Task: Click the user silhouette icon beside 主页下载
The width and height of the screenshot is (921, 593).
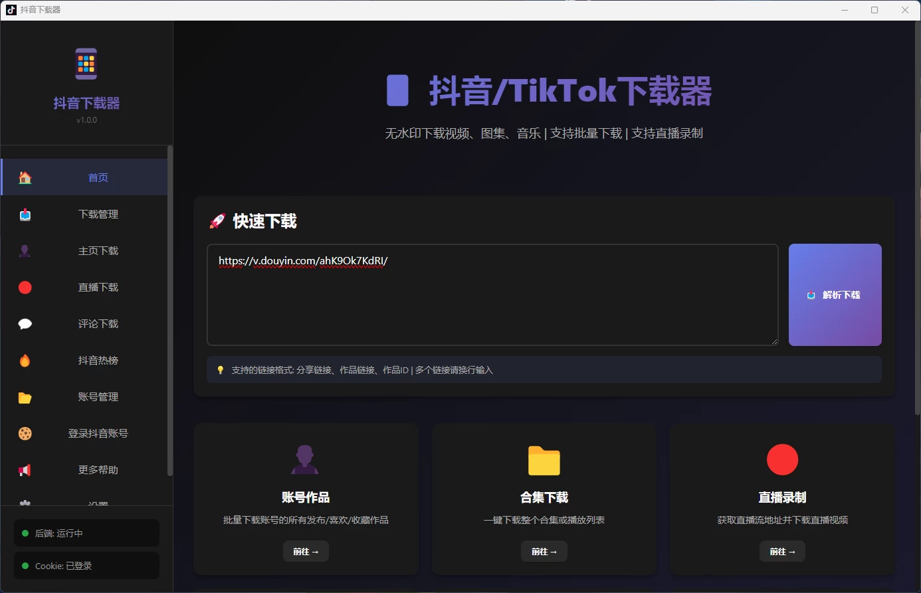Action: click(25, 251)
